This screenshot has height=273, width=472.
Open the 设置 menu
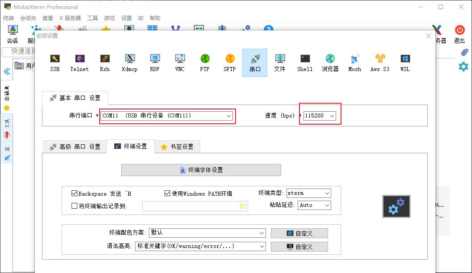tap(126, 18)
